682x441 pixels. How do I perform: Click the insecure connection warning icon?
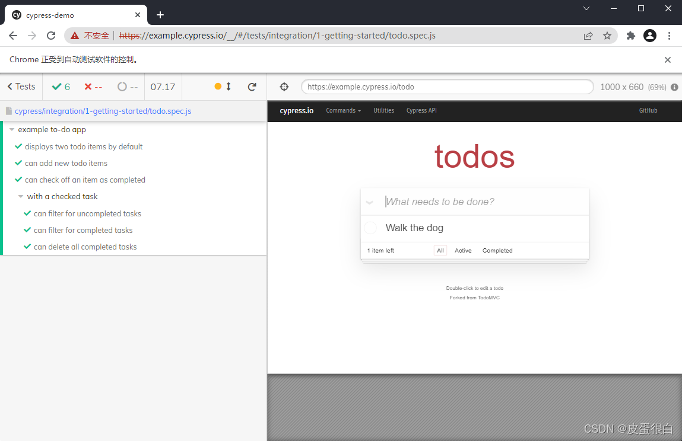75,36
